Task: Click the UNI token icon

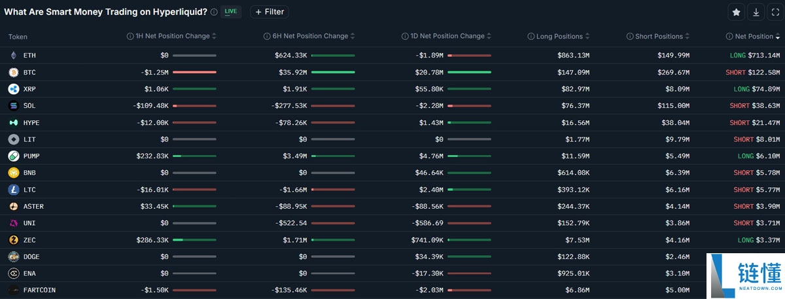Action: click(x=13, y=223)
